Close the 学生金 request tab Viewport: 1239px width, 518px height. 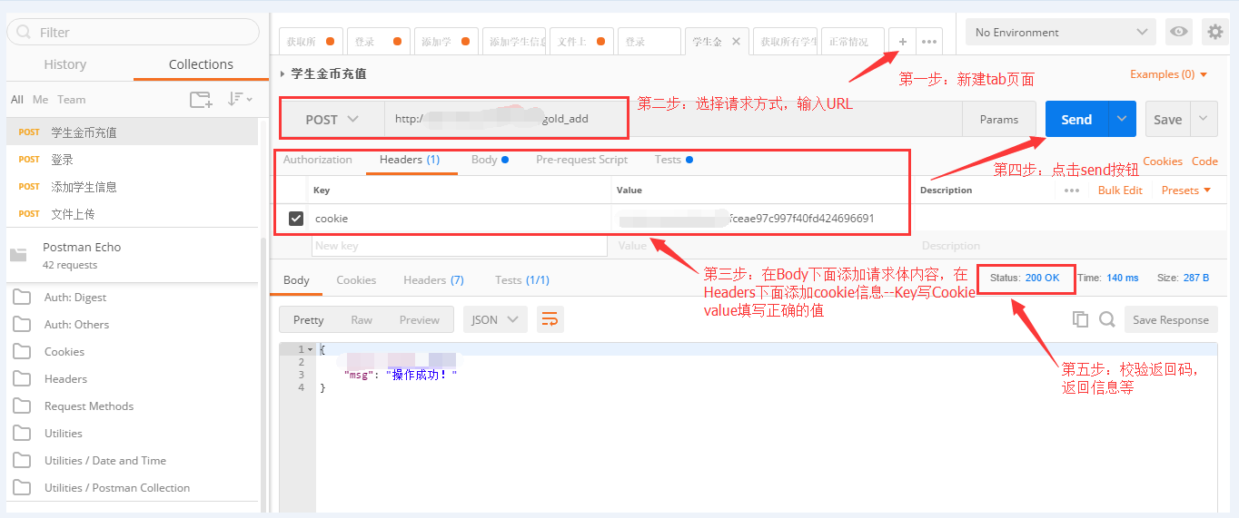736,42
